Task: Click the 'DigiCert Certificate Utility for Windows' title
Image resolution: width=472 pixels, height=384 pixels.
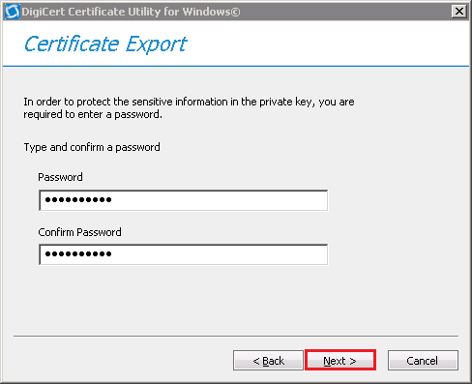Action: (131, 12)
